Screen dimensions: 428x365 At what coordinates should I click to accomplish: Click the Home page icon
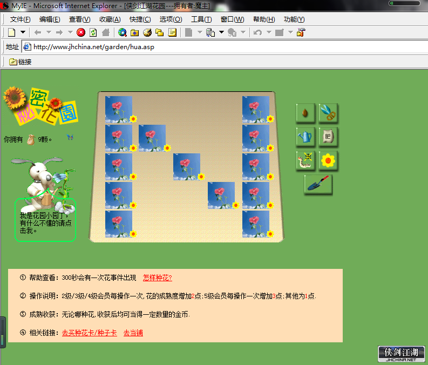[x=106, y=32]
